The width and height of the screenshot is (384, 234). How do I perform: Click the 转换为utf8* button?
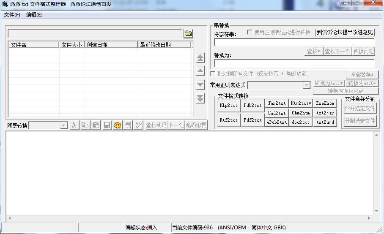click(x=362, y=83)
